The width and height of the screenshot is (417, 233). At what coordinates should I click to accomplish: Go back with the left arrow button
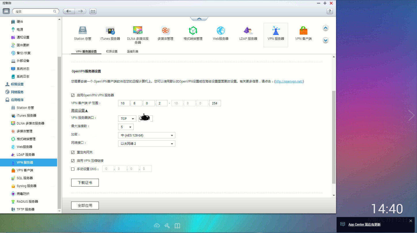point(69,11)
